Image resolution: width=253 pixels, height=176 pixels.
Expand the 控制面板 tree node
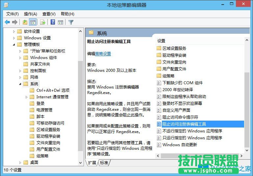pos(20,71)
